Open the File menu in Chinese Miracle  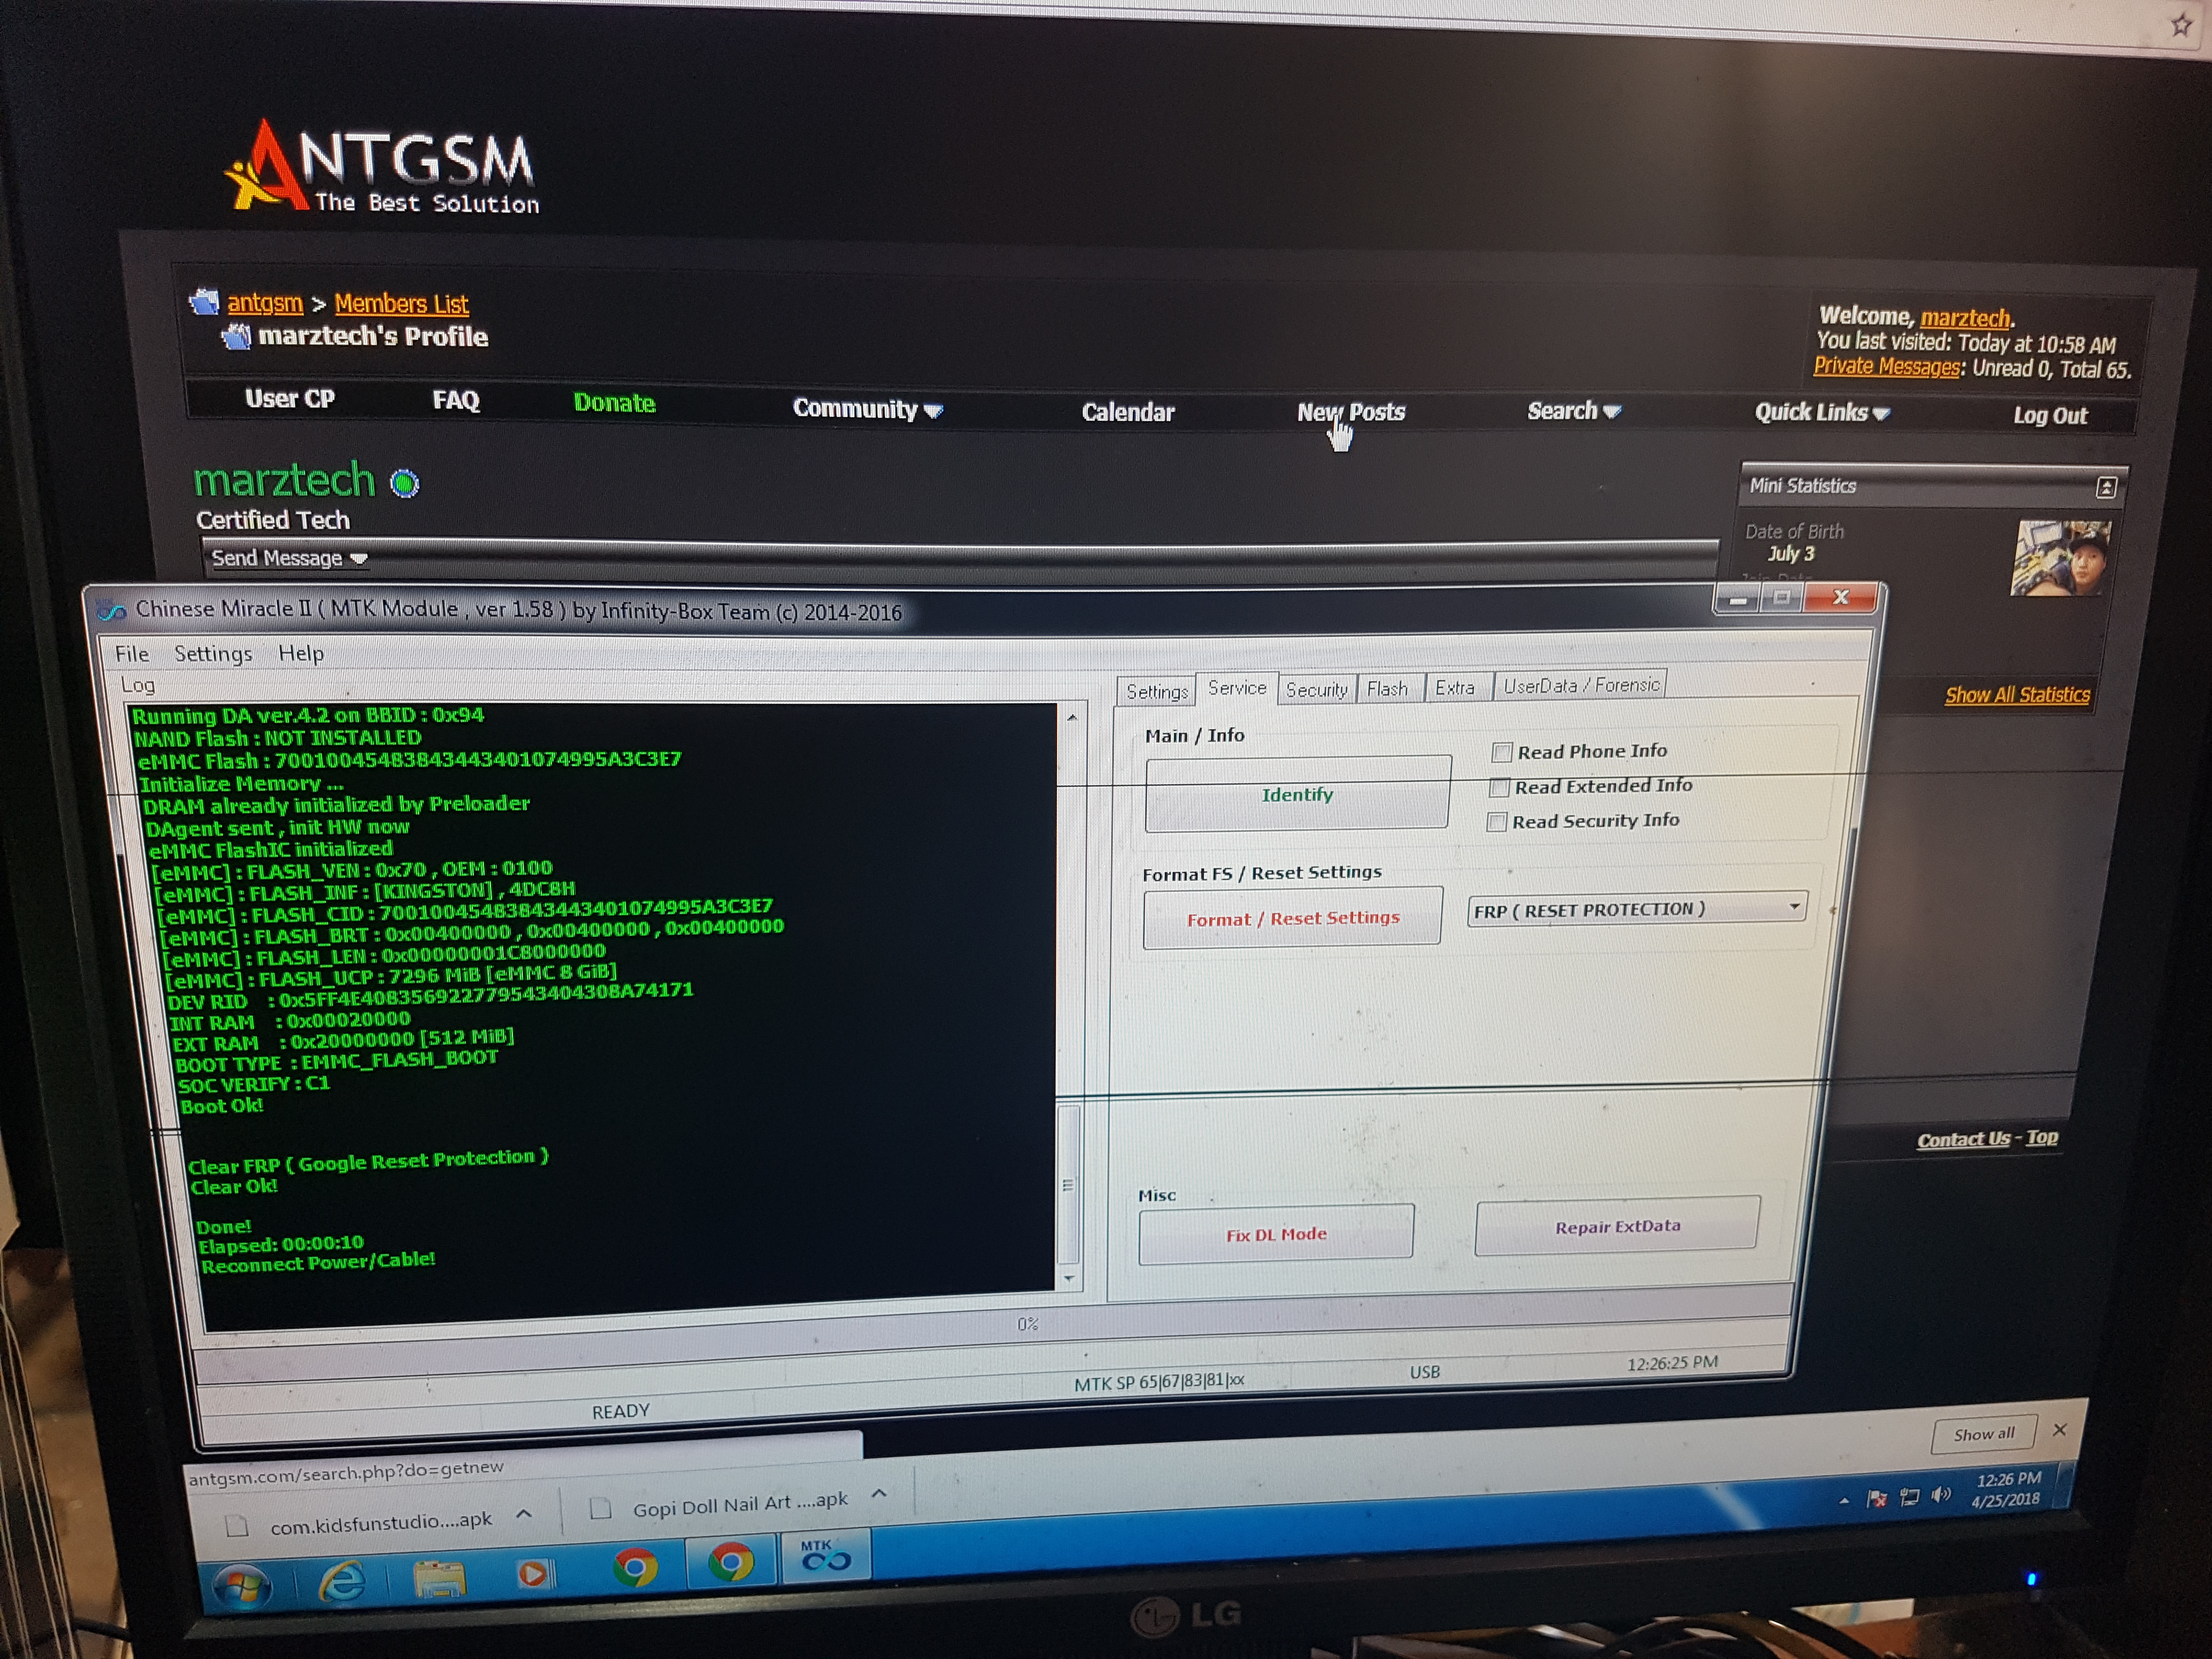[131, 654]
